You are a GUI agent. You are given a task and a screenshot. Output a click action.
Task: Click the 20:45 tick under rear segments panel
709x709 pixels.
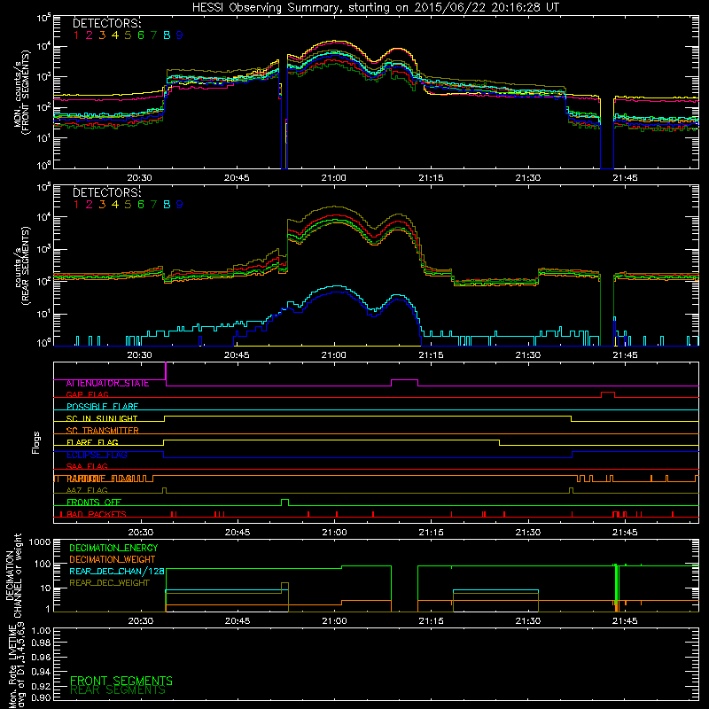(x=237, y=355)
